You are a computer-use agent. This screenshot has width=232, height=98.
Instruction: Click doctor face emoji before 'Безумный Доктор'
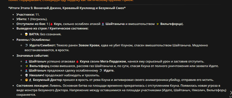click(x=26, y=80)
